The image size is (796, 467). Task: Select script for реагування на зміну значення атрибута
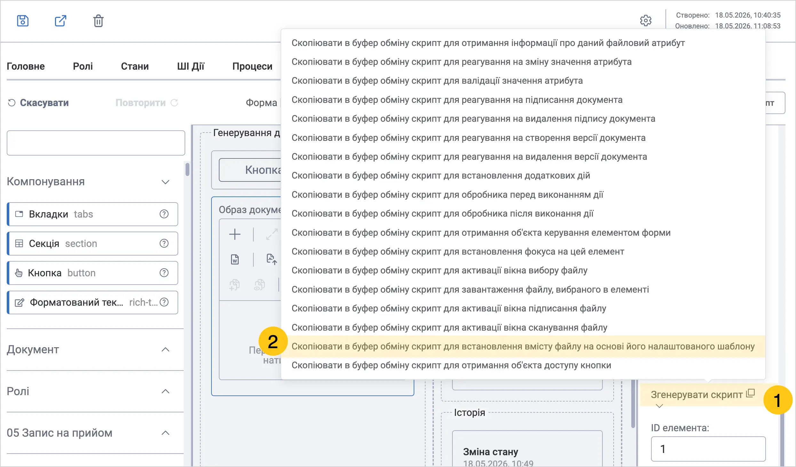tap(523, 62)
